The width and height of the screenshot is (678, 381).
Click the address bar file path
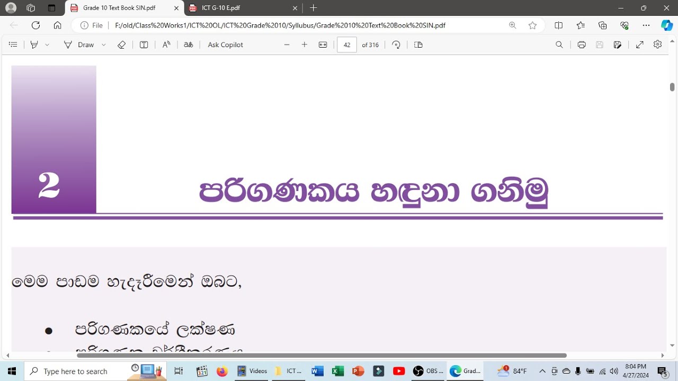pos(280,25)
